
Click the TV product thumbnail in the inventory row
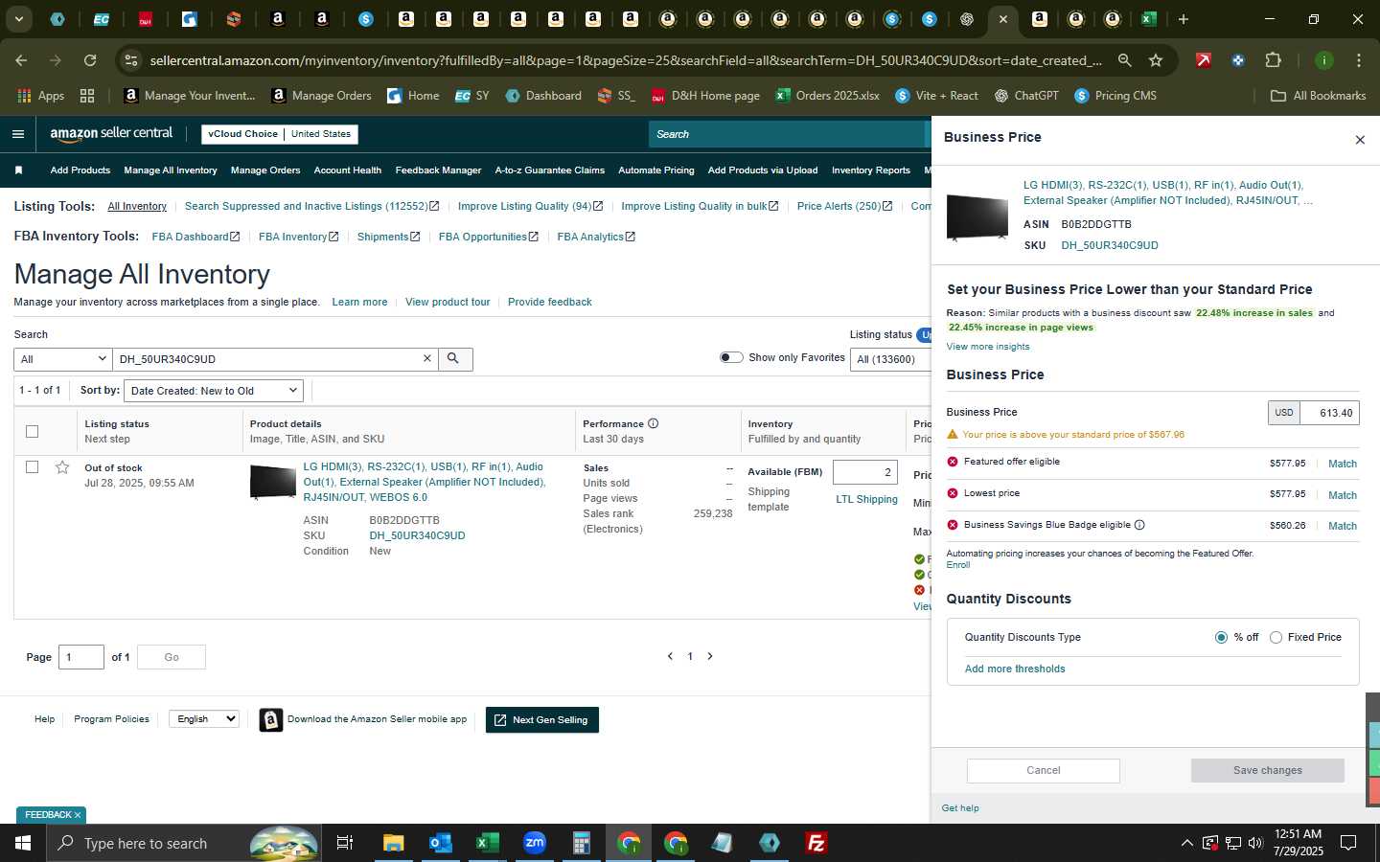(x=272, y=482)
